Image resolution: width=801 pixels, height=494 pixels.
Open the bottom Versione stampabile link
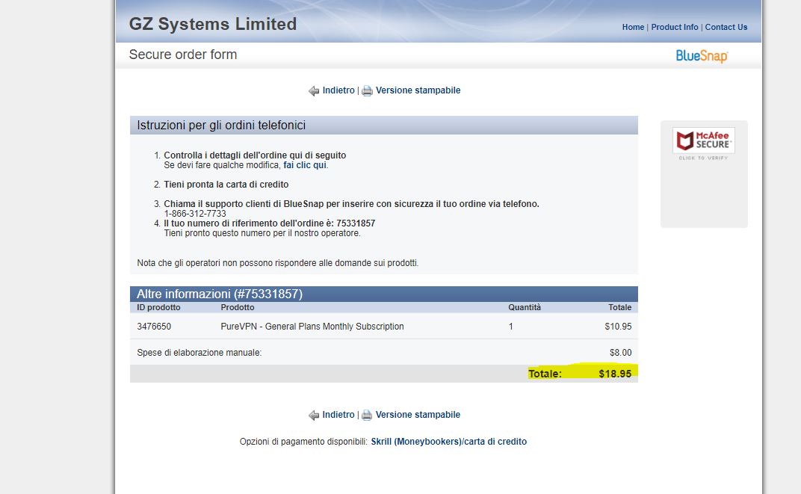(418, 415)
